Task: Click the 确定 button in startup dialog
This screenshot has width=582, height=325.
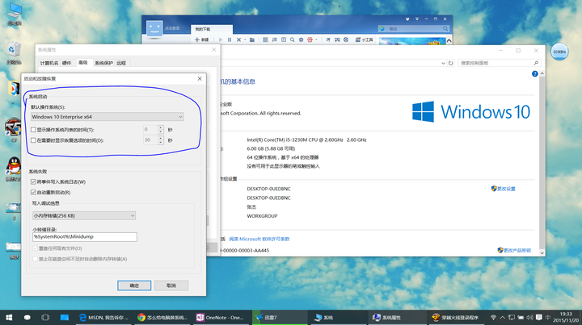Action: (134, 285)
